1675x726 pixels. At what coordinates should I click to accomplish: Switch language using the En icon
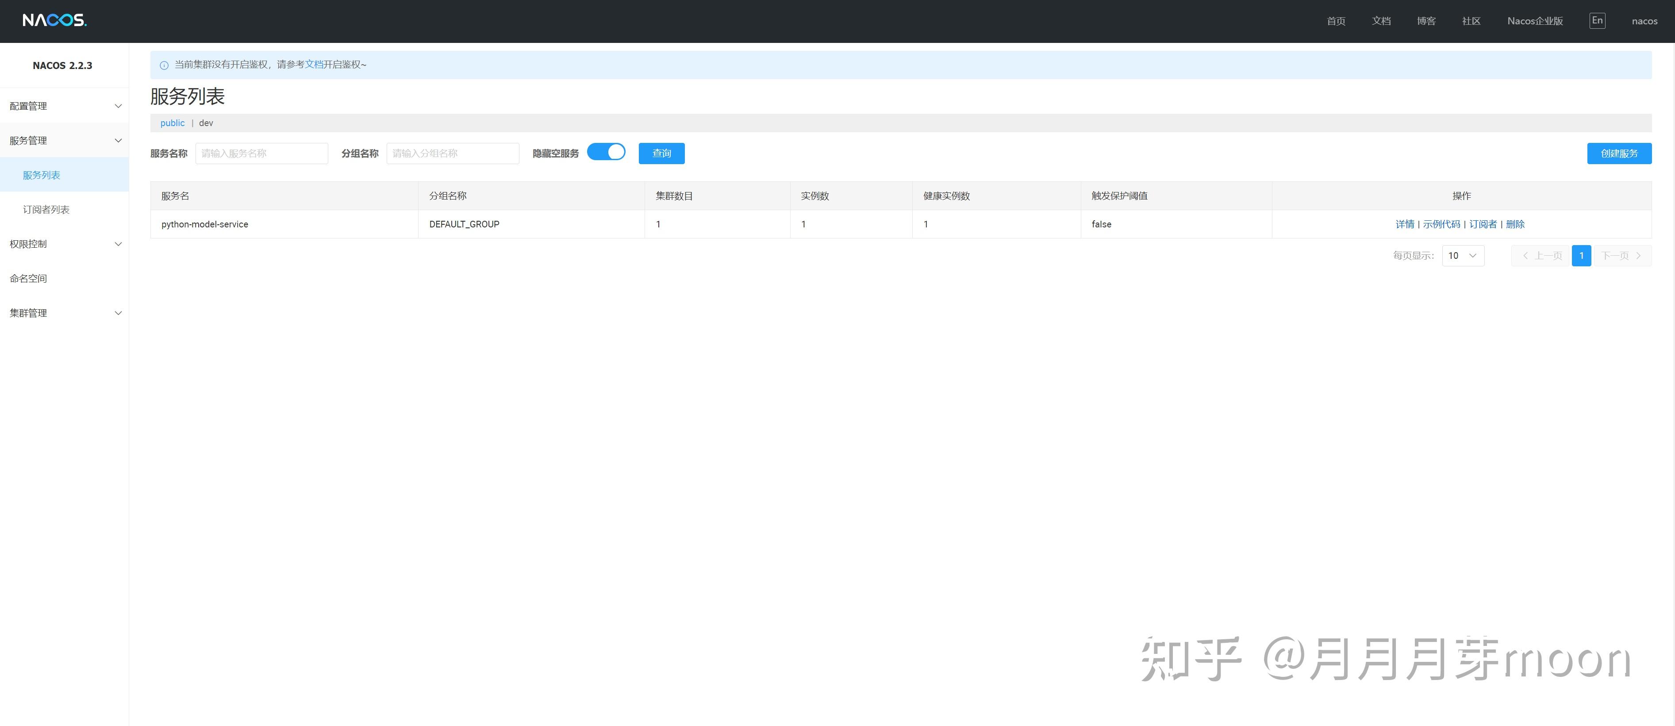[1598, 20]
